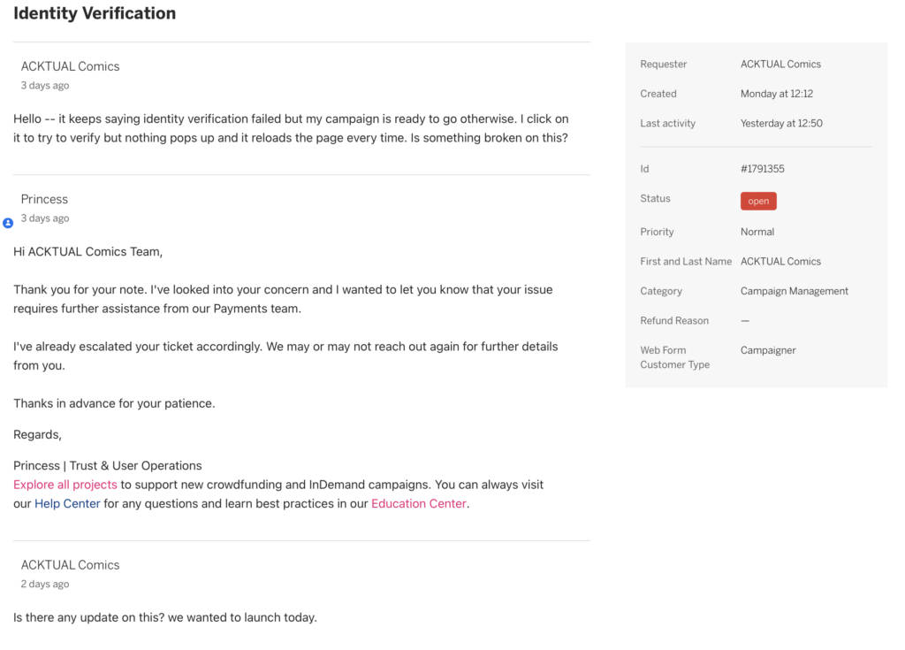This screenshot has height=650, width=905.
Task: Open the Education Center link
Action: pos(418,504)
